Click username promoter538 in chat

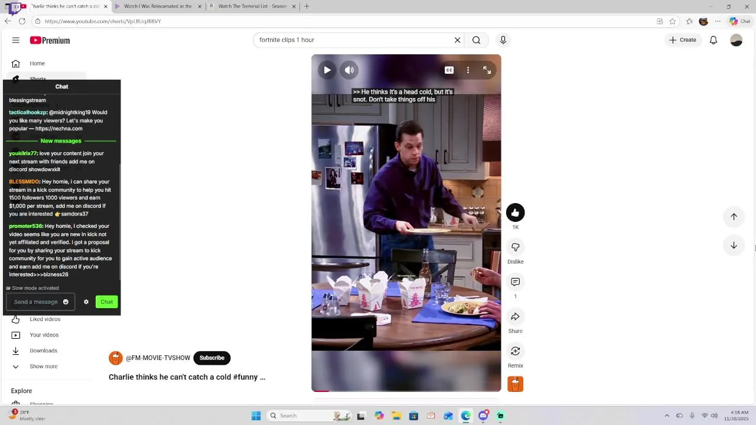pyautogui.click(x=26, y=226)
